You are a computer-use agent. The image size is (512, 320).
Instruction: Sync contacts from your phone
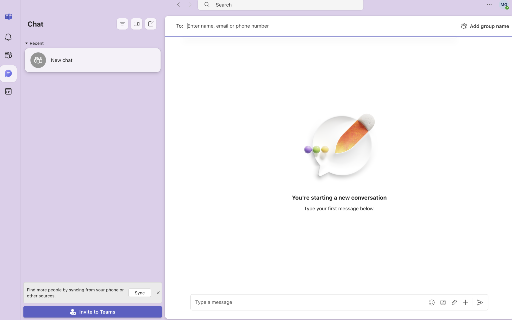click(139, 293)
